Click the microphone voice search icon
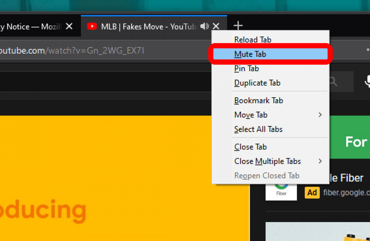 [368, 81]
